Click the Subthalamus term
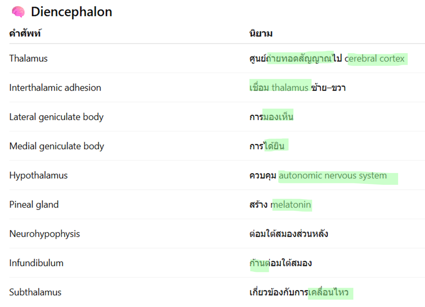This screenshot has width=425, height=307. pos(35,292)
